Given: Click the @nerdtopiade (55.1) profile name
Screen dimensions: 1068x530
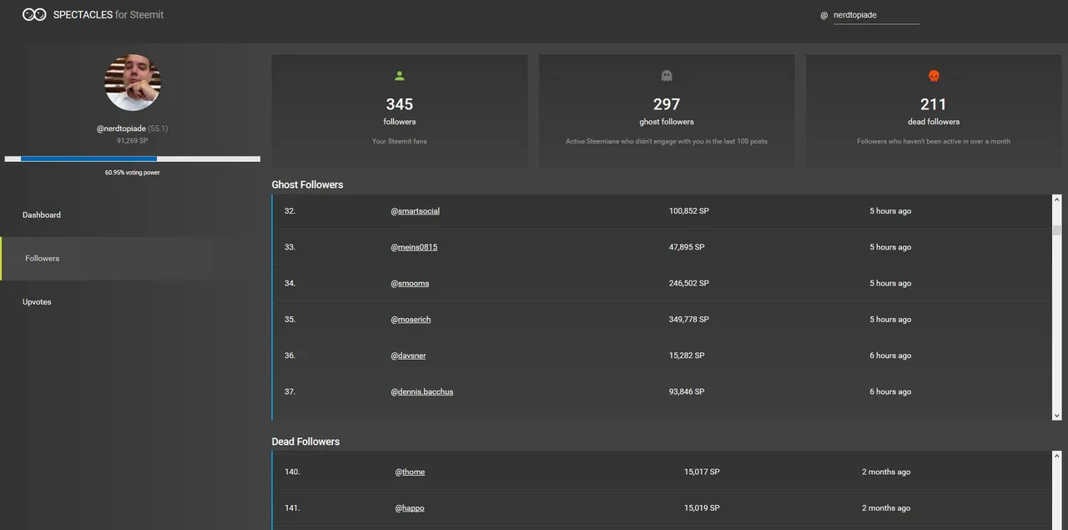Looking at the screenshot, I should [x=132, y=129].
